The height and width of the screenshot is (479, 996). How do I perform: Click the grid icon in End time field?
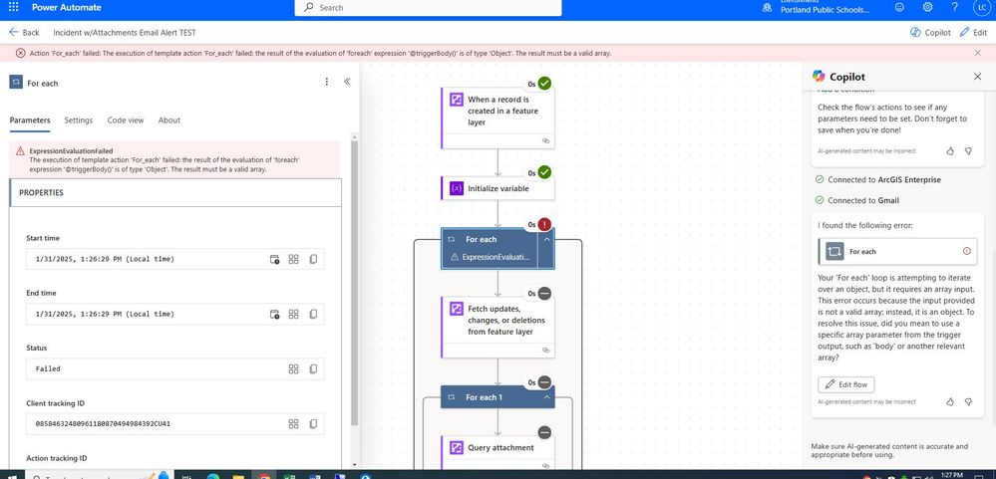pos(293,314)
